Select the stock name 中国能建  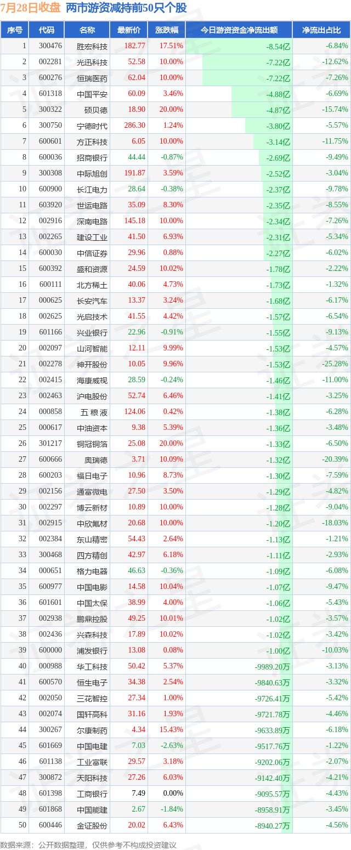pos(92,809)
